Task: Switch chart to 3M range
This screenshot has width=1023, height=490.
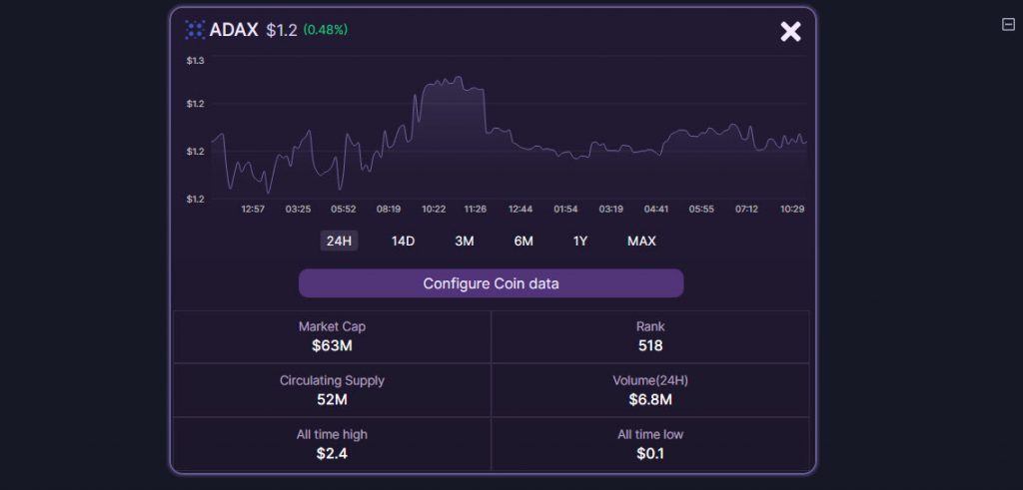Action: pyautogui.click(x=464, y=242)
